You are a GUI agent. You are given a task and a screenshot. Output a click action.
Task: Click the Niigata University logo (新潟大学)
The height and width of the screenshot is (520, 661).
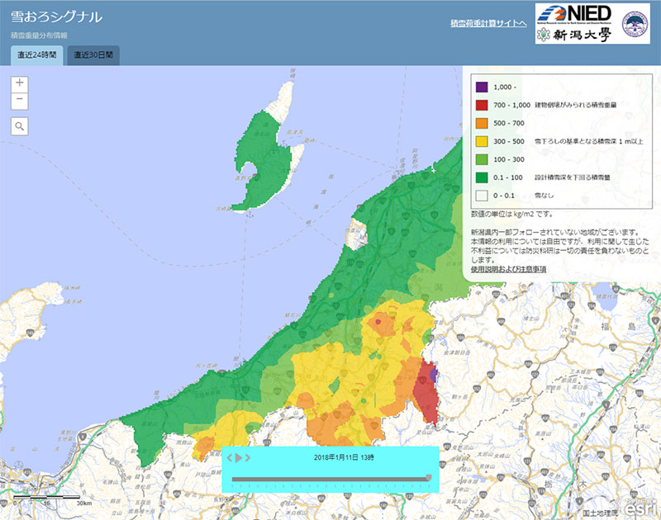tap(574, 35)
